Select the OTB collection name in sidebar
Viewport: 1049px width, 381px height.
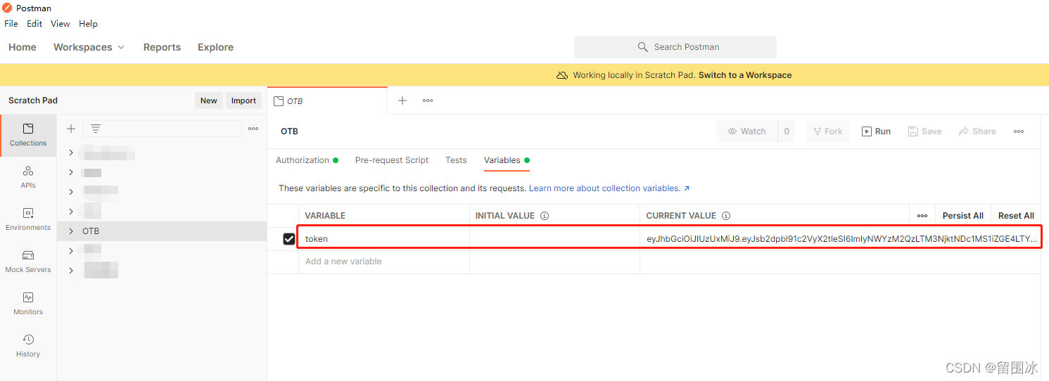(91, 231)
